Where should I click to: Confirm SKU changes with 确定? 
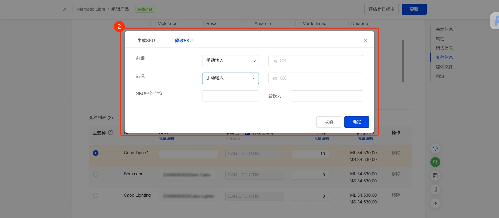(357, 122)
